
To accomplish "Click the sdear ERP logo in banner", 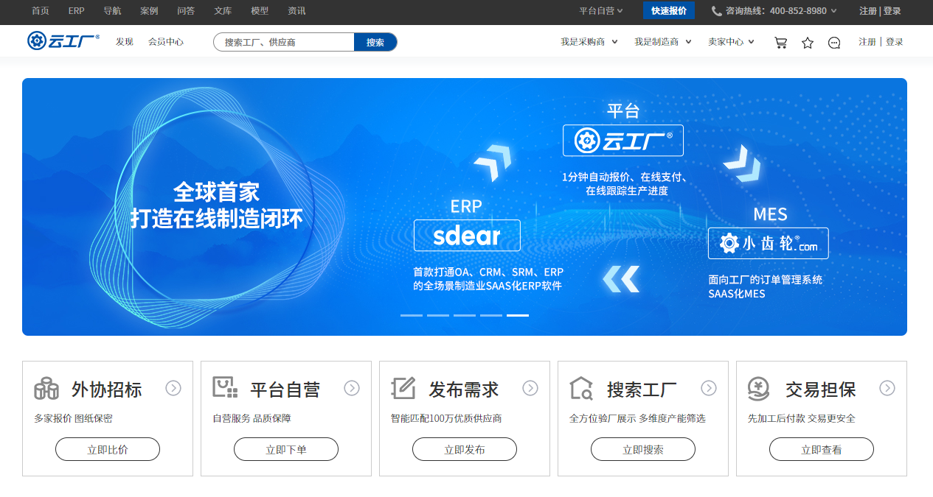I will 467,236.
